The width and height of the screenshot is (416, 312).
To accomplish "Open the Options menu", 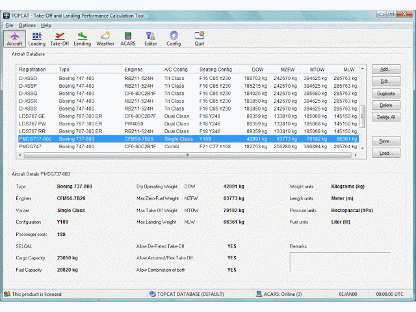I will tap(27, 25).
